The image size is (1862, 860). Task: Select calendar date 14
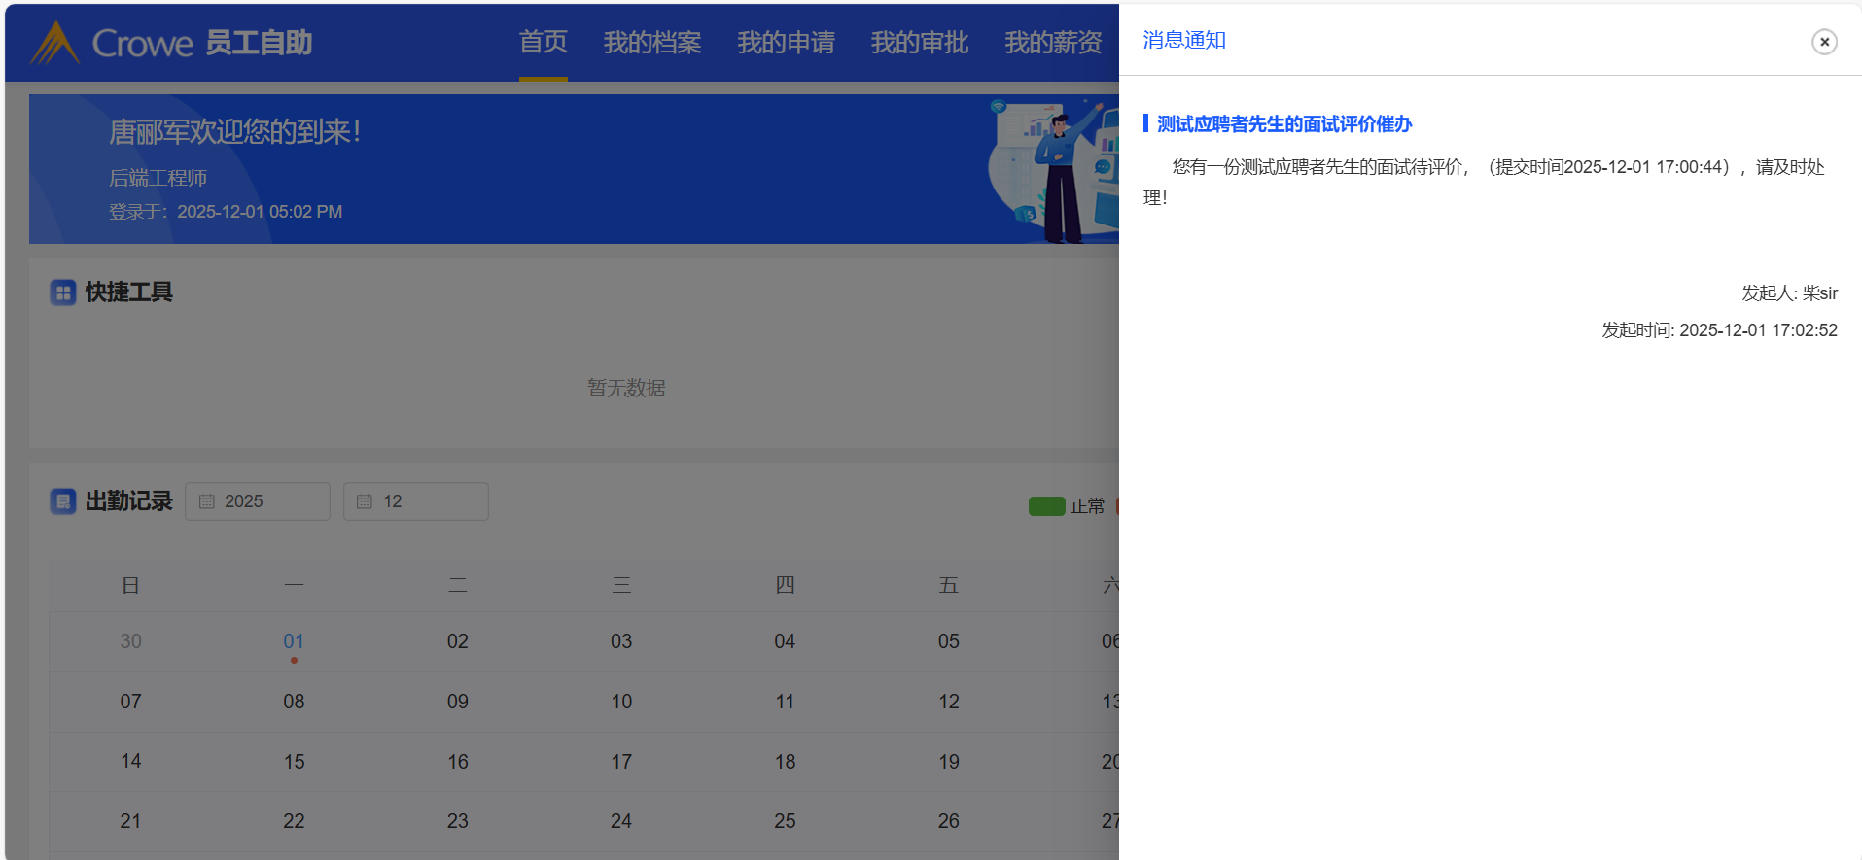[x=130, y=762]
